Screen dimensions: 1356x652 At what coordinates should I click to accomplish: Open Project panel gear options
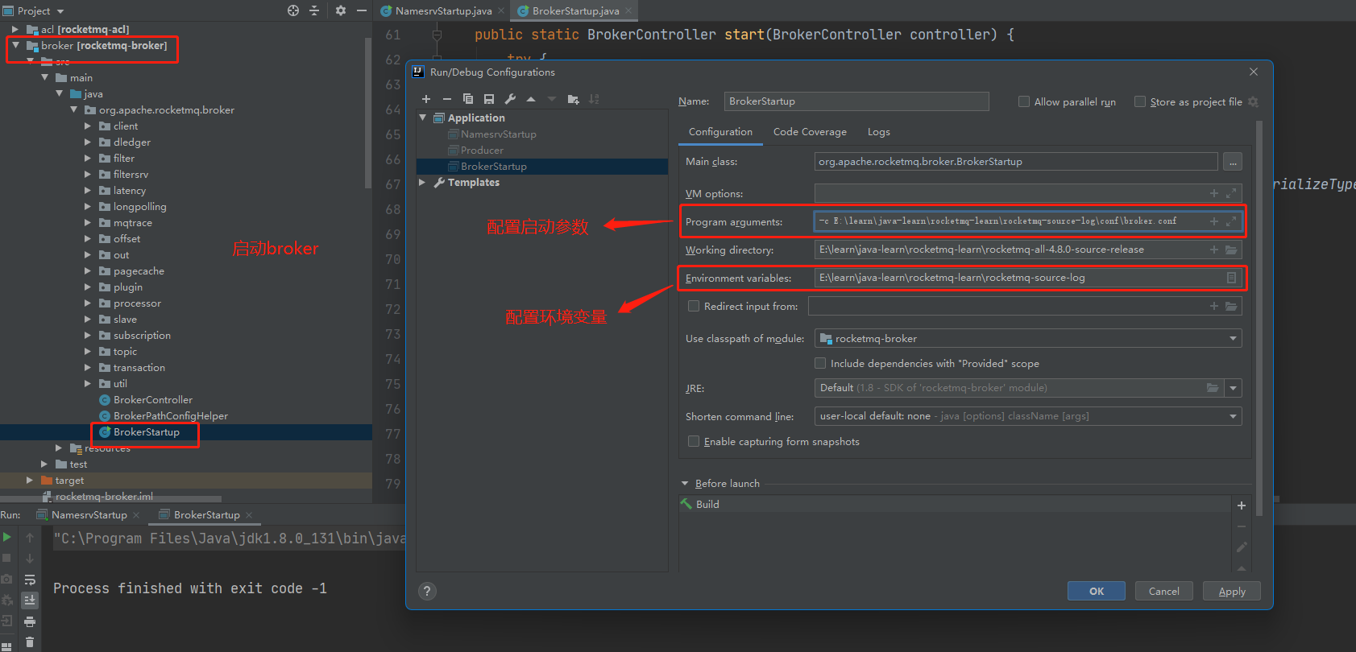(341, 10)
